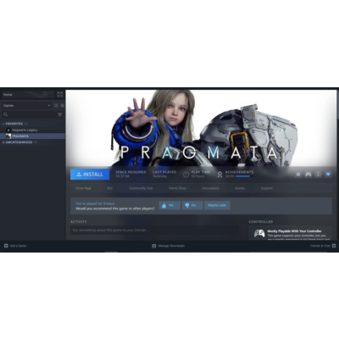Open the Community Hub tab

tap(141, 188)
